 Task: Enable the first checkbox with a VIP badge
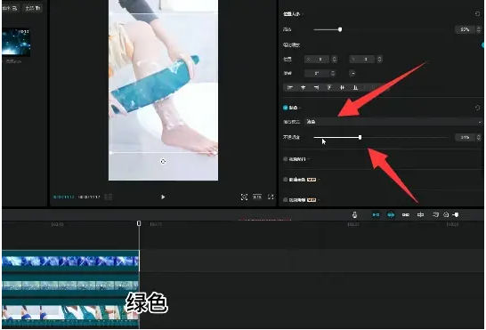[285, 180]
